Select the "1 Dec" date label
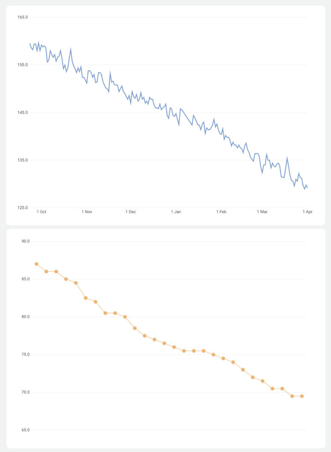The width and height of the screenshot is (331, 452). coord(131,212)
